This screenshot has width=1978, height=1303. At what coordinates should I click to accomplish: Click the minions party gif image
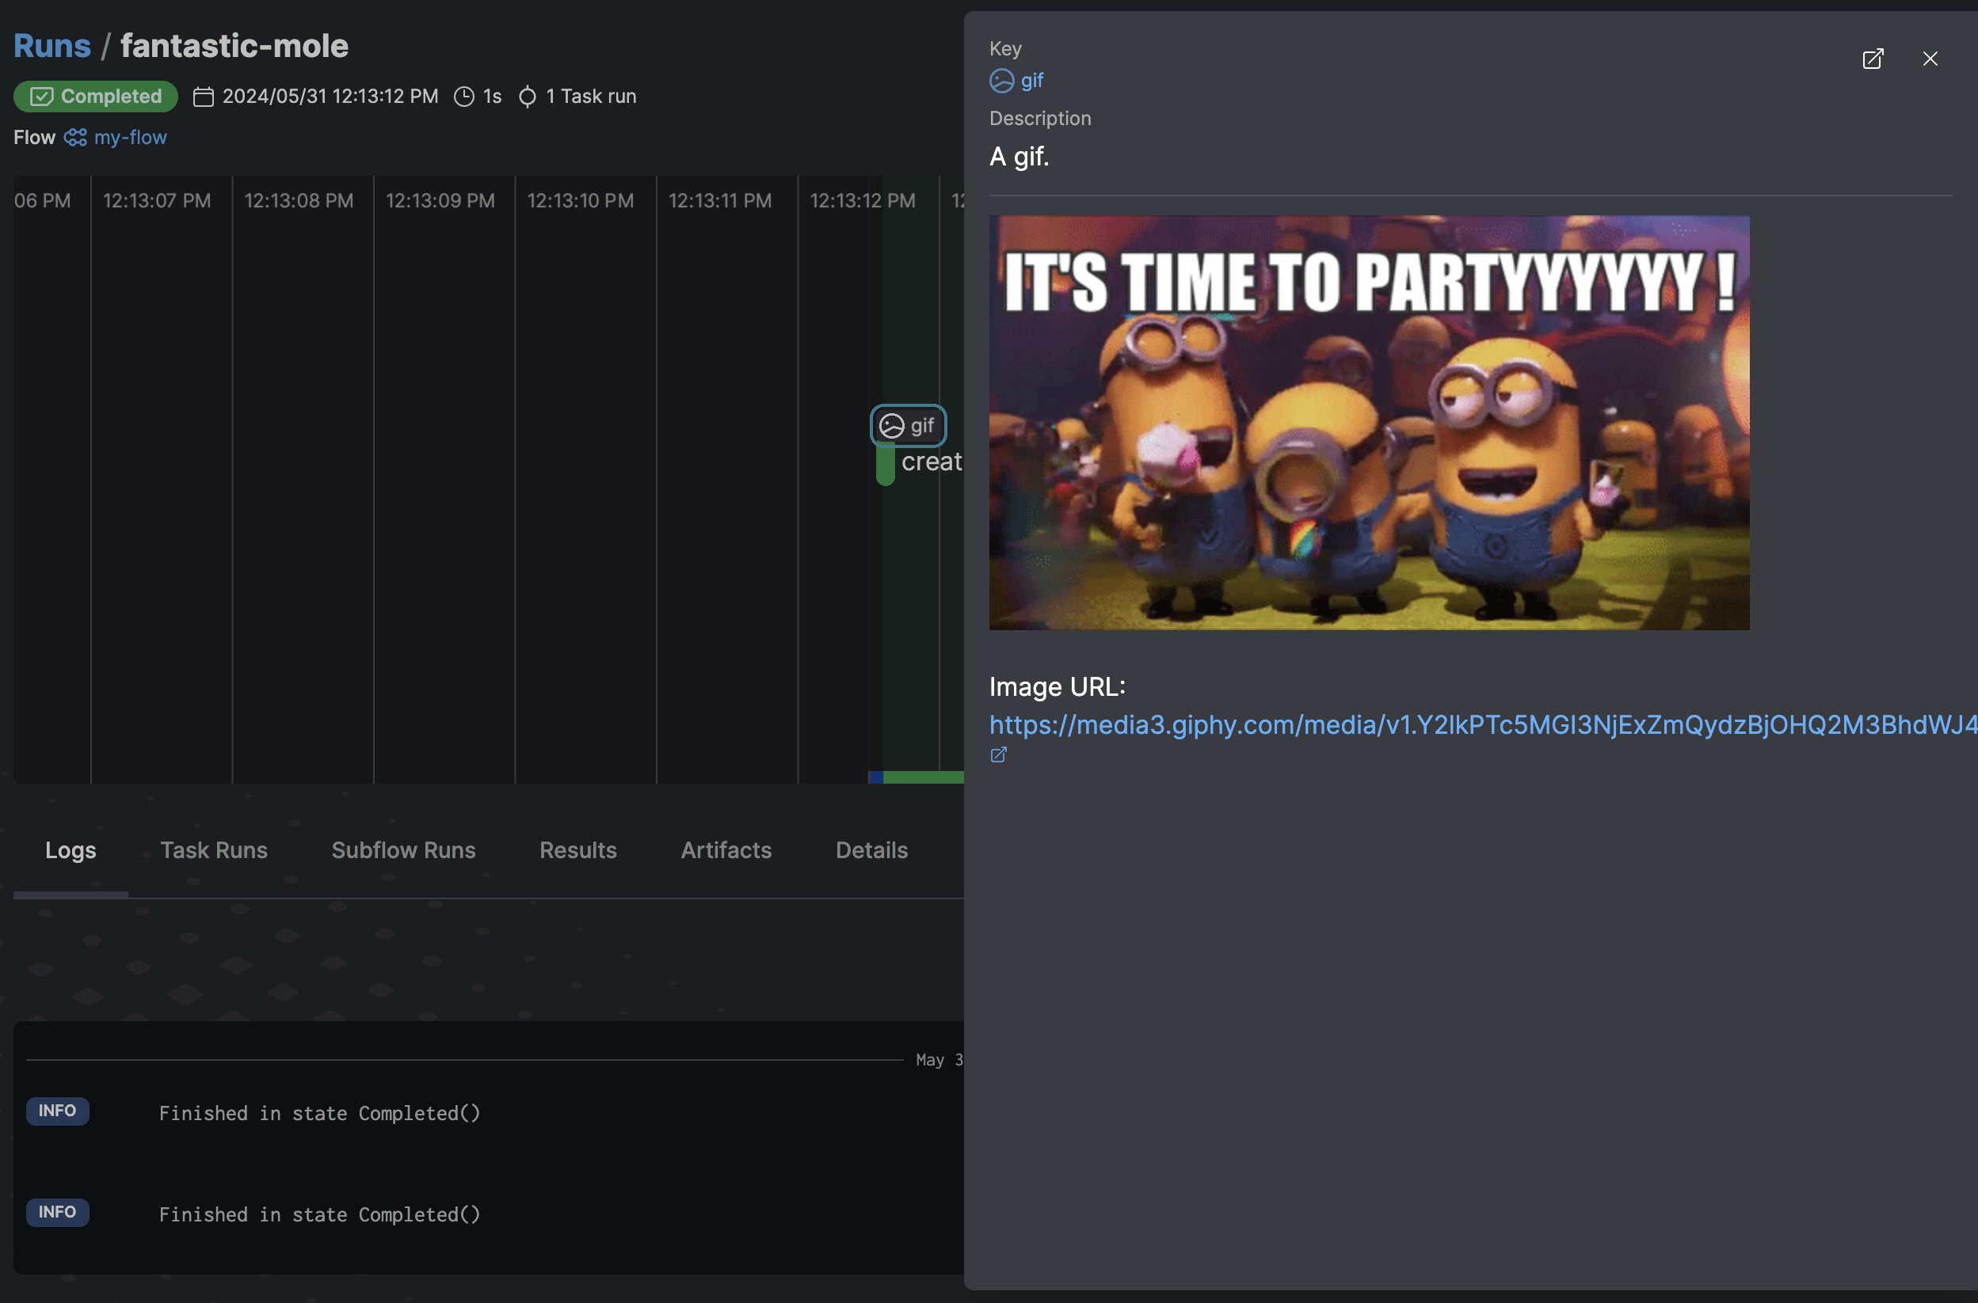(x=1369, y=422)
